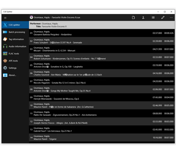Click Title: Favourite Violin Encores II
The width and height of the screenshot is (176, 152).
(x=51, y=27)
